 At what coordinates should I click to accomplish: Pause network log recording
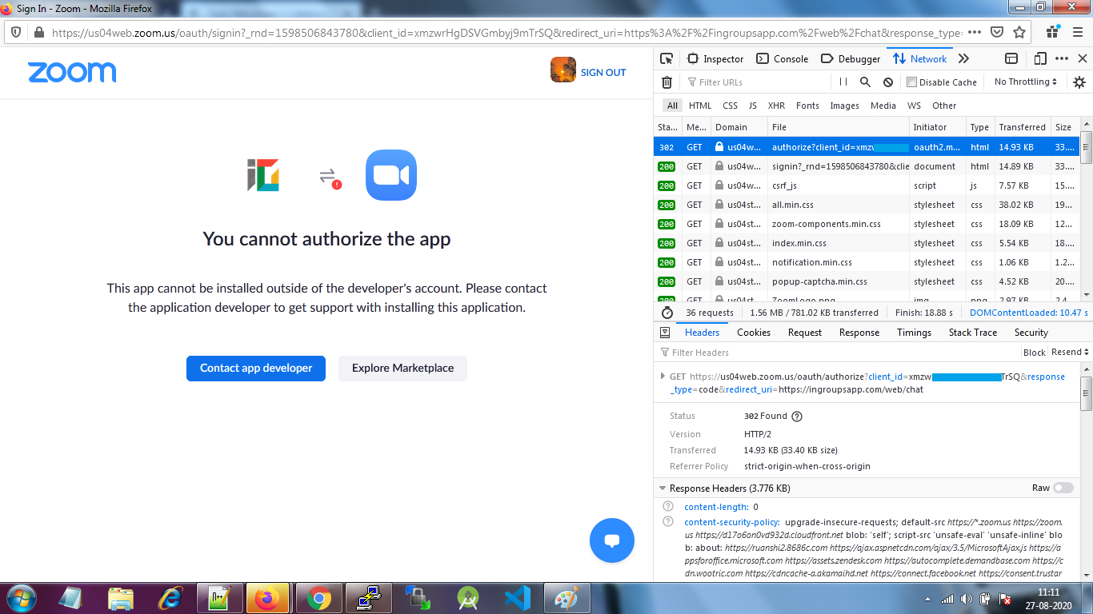[x=843, y=82]
